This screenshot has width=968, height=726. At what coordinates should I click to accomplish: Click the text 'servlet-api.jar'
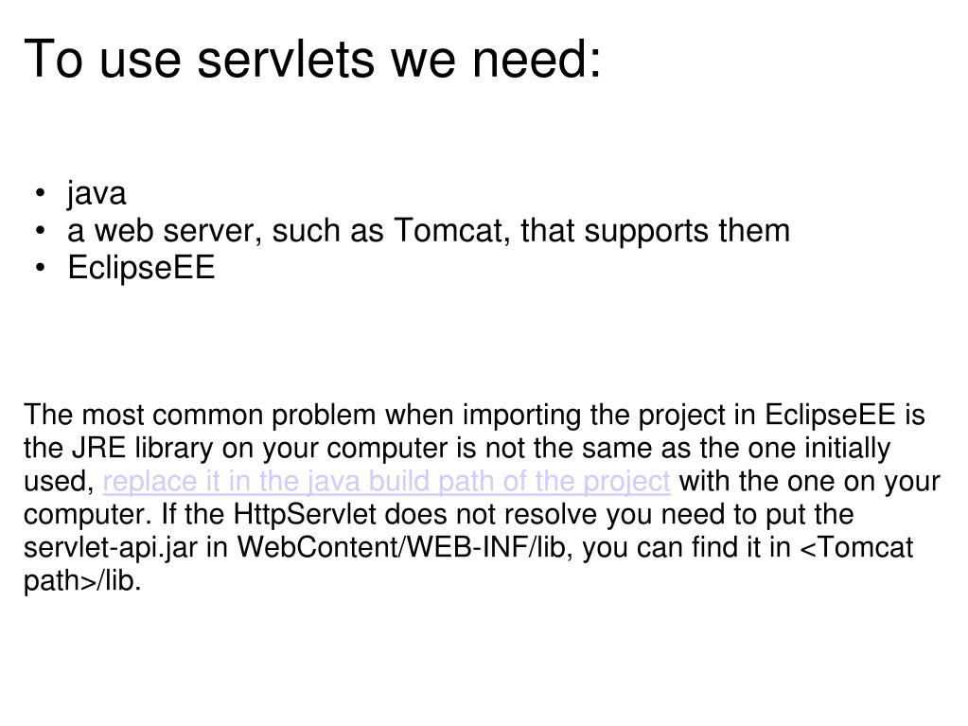click(x=110, y=548)
